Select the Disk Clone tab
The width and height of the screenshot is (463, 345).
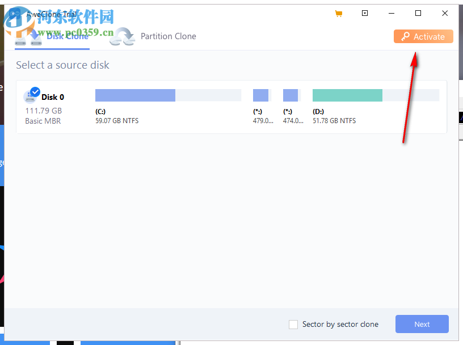pos(68,36)
